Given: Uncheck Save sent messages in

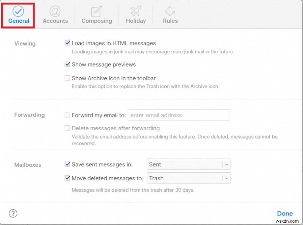Looking at the screenshot, I should point(67,164).
